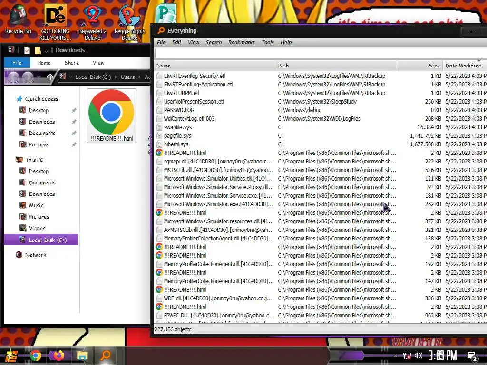Open the File menu in Everything
This screenshot has width=487, height=365.
pyautogui.click(x=161, y=42)
